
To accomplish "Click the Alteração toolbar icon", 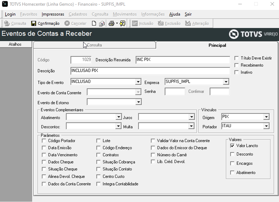I will click(188, 23).
